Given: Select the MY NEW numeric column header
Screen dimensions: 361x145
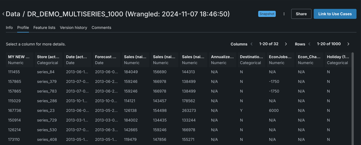Looking at the screenshot, I should (19, 59).
